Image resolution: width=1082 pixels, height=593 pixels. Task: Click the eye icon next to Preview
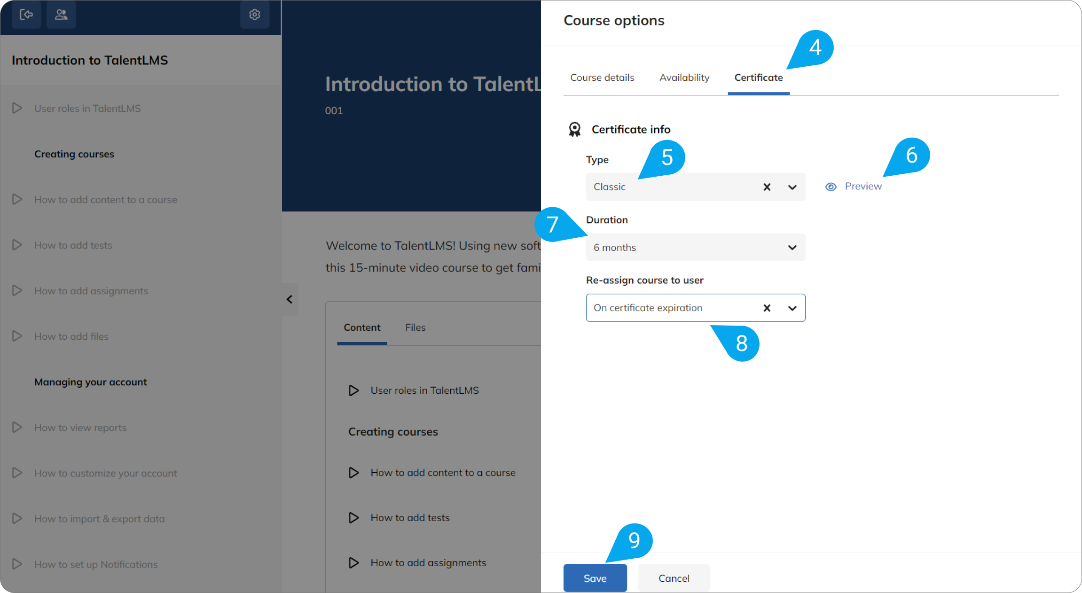(831, 187)
